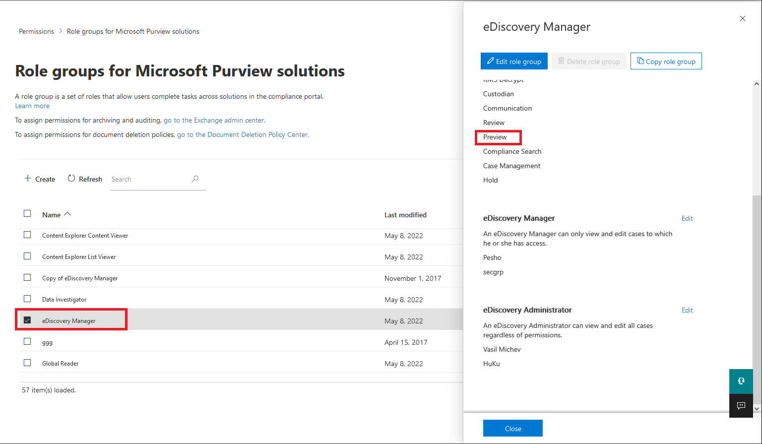The width and height of the screenshot is (762, 444).
Task: Click the Name column sort arrow
Action: (68, 214)
